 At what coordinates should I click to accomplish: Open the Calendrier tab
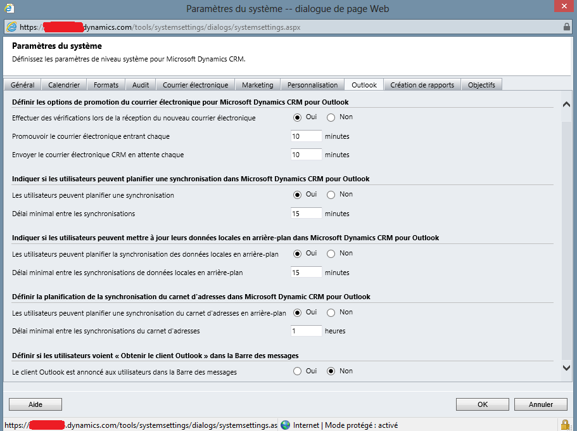[x=64, y=85]
